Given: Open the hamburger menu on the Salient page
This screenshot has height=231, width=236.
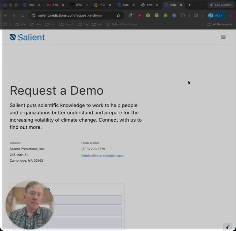Looking at the screenshot, I should tap(223, 37).
